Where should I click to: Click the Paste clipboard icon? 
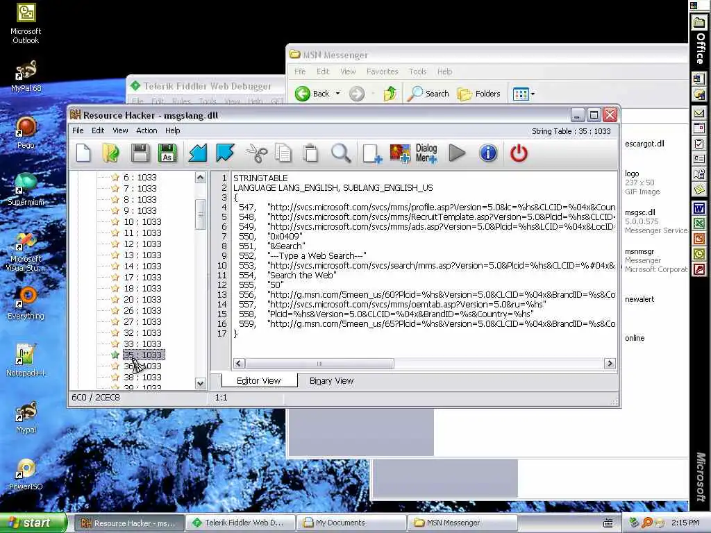(x=310, y=153)
